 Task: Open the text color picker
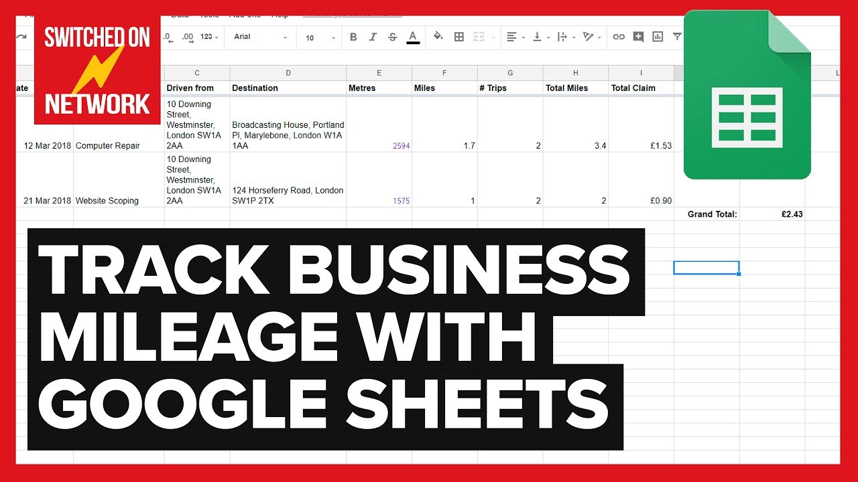(x=413, y=37)
